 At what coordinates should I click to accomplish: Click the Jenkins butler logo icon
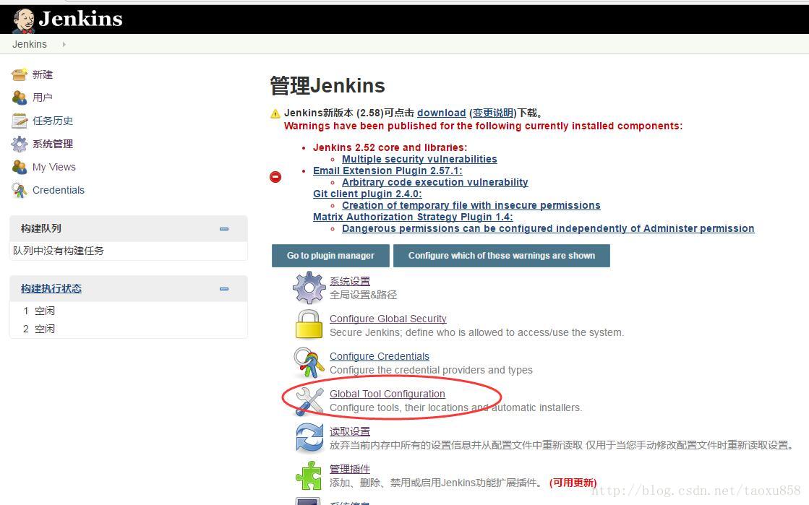[x=24, y=20]
